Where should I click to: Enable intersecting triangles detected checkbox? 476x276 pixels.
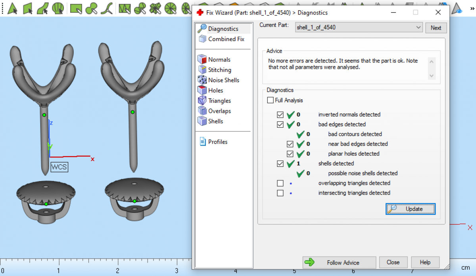[280, 193]
